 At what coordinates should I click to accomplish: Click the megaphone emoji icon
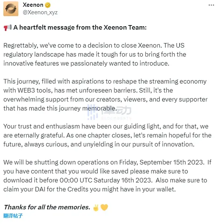[7, 27]
